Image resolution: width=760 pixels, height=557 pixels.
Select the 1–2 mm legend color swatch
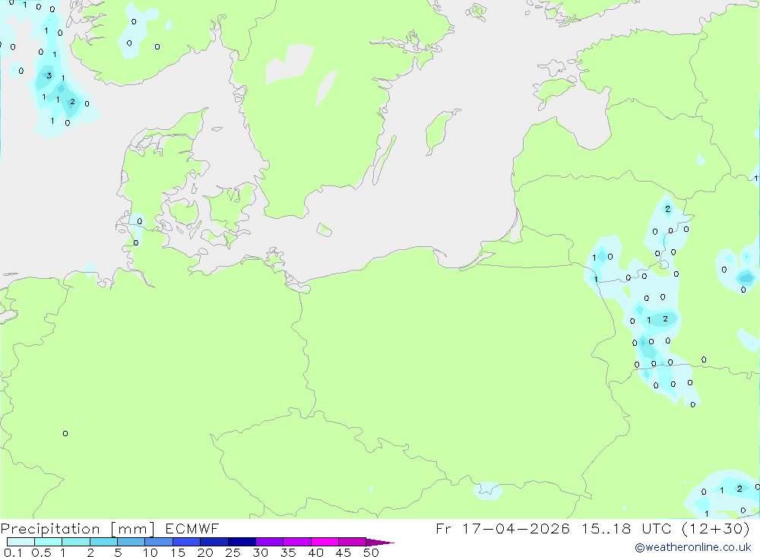point(76,542)
